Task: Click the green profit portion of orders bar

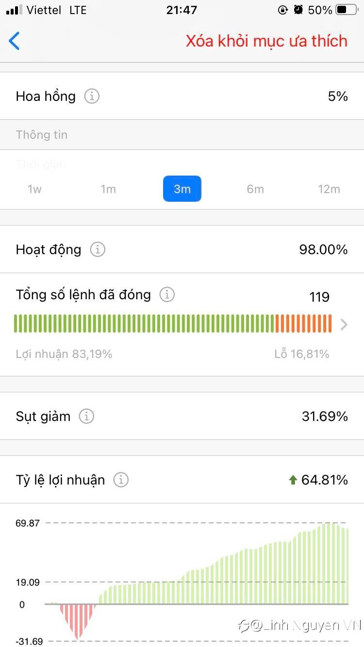Action: click(144, 323)
